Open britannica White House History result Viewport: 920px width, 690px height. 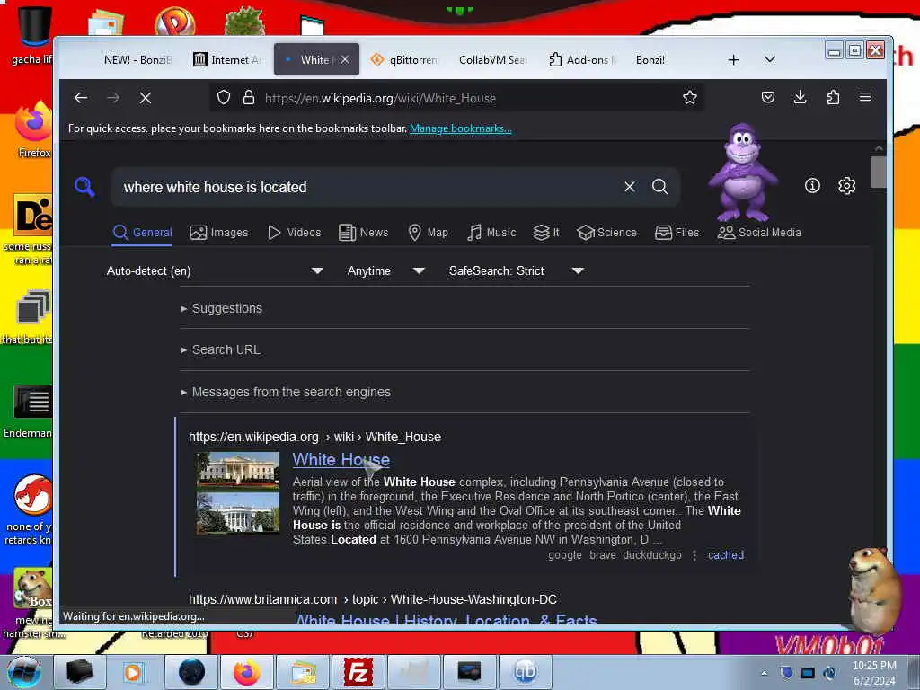pyautogui.click(x=447, y=619)
